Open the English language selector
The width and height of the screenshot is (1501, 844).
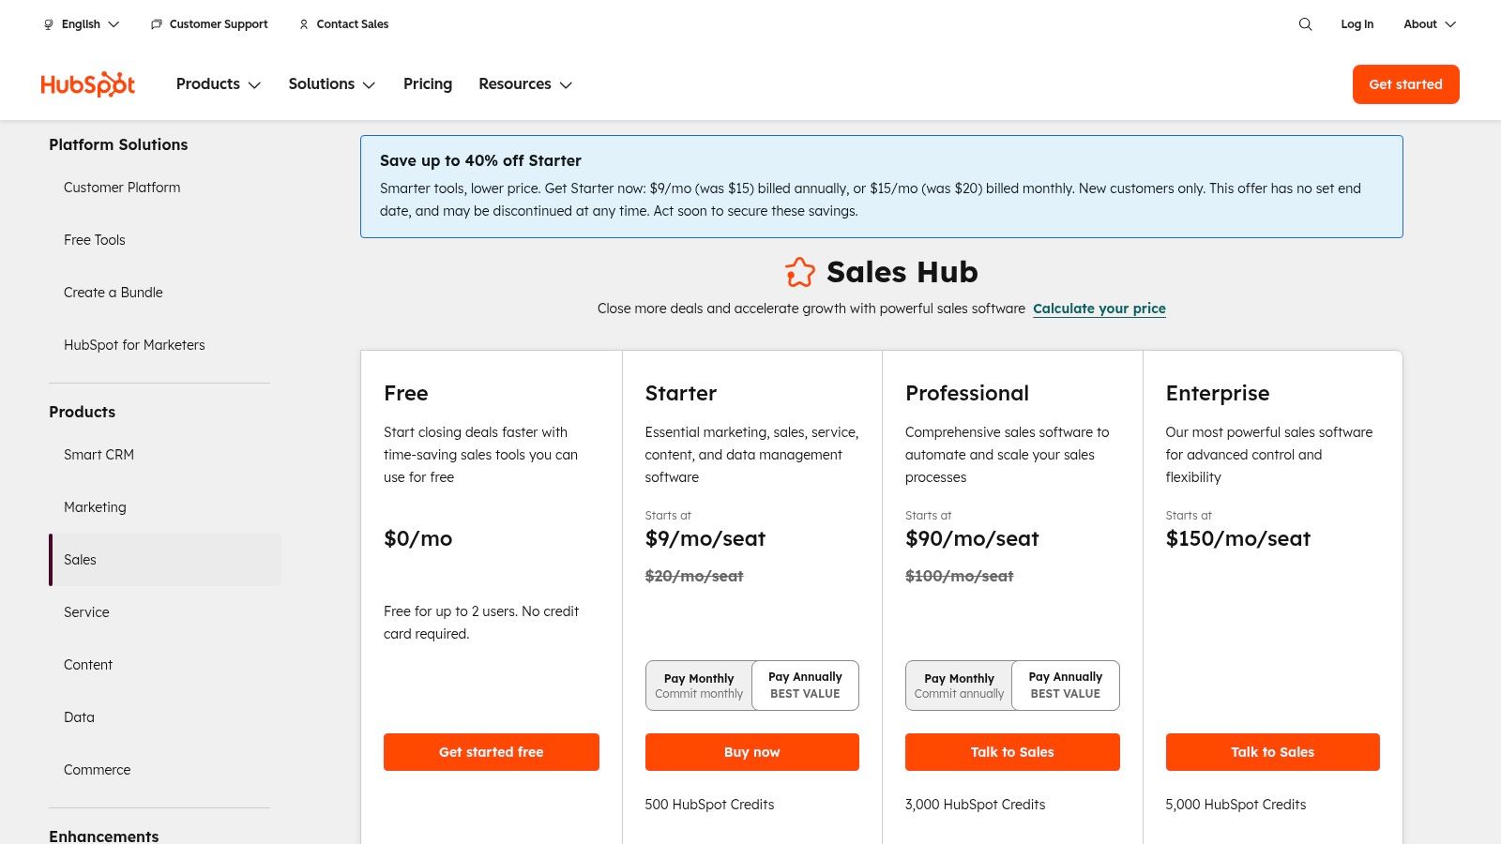tap(82, 23)
